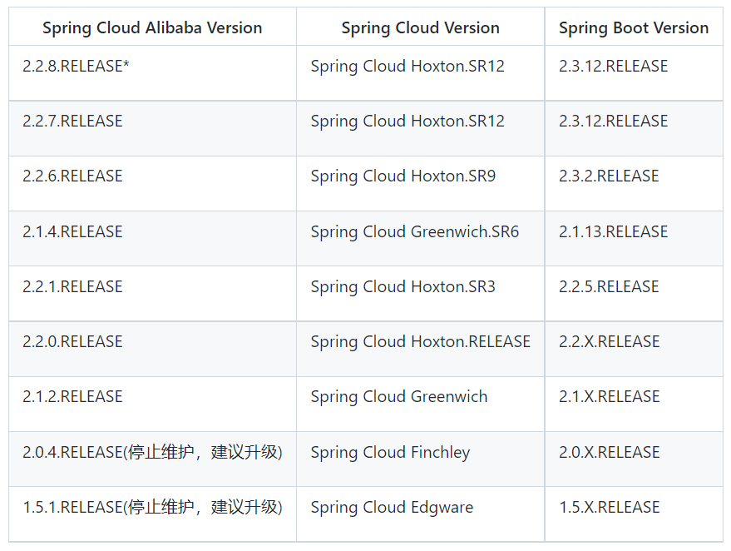Click the Spring Cloud Greenwich.SR6 cell
731x551 pixels.
click(421, 238)
